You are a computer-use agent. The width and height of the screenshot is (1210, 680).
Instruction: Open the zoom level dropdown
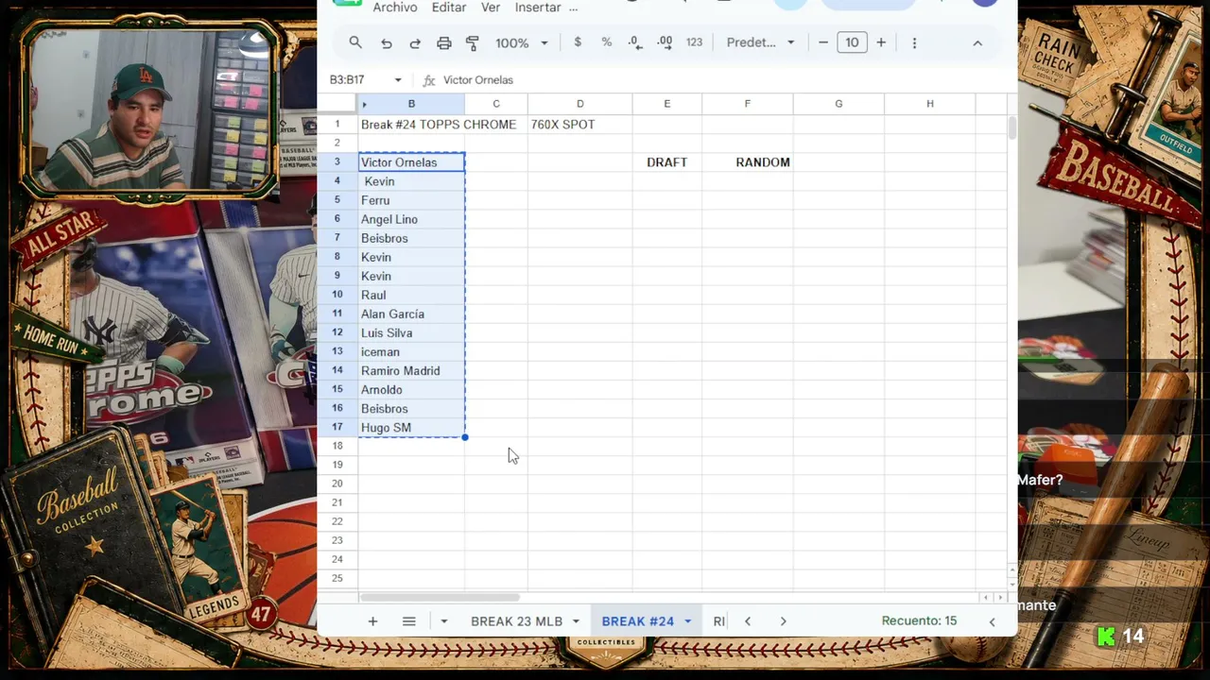522,42
